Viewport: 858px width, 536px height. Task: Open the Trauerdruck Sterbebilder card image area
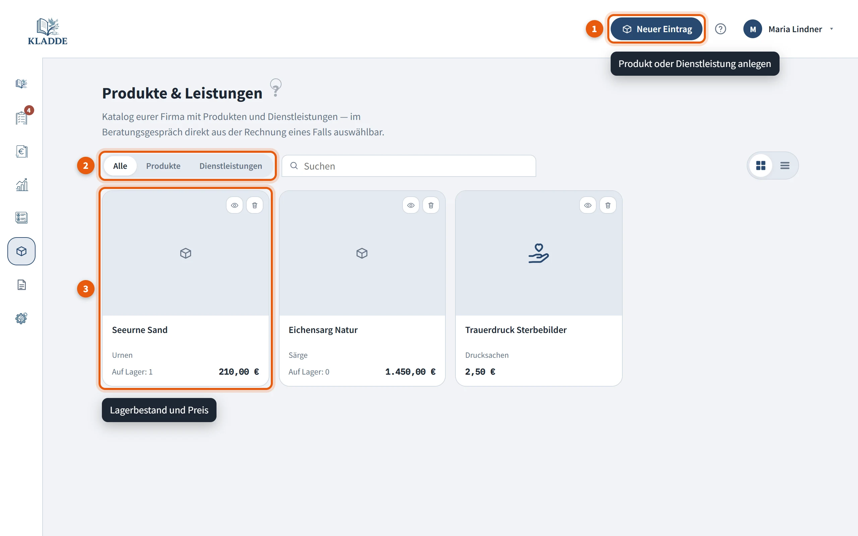(539, 253)
